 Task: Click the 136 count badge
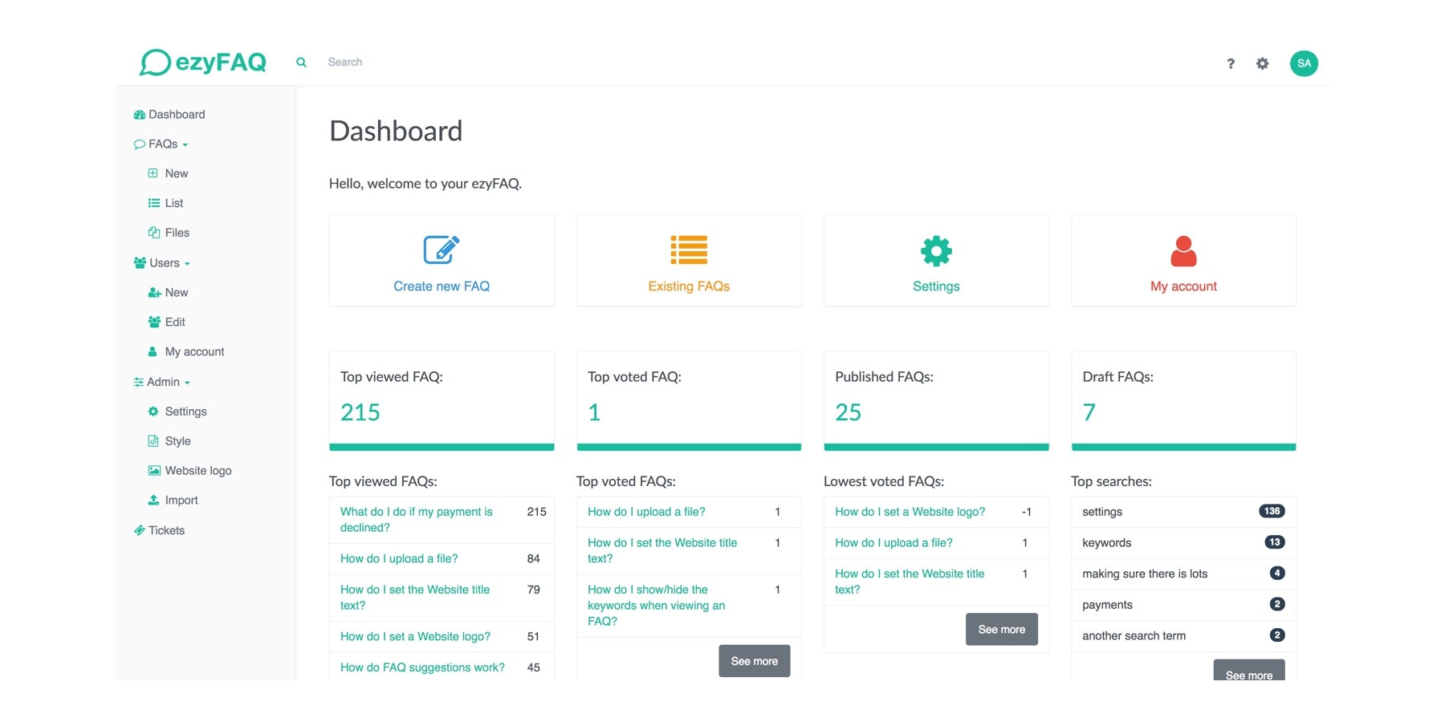point(1272,511)
